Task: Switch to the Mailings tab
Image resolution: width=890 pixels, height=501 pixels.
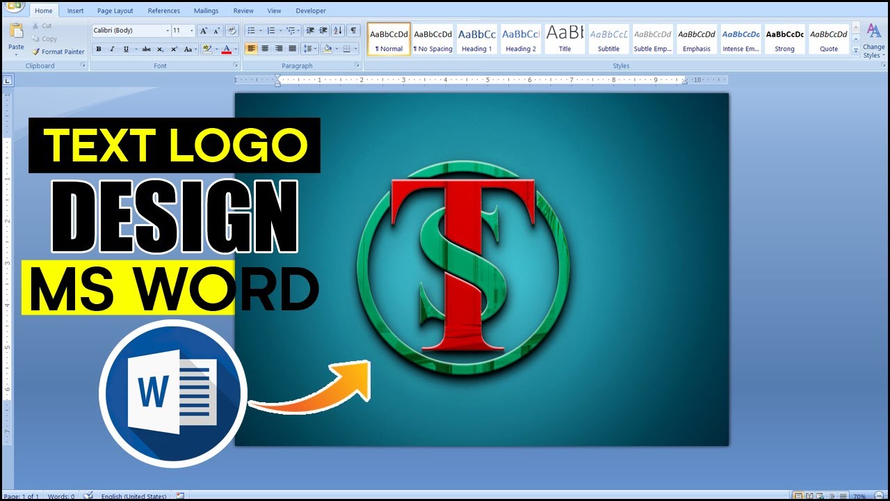Action: 206,10
